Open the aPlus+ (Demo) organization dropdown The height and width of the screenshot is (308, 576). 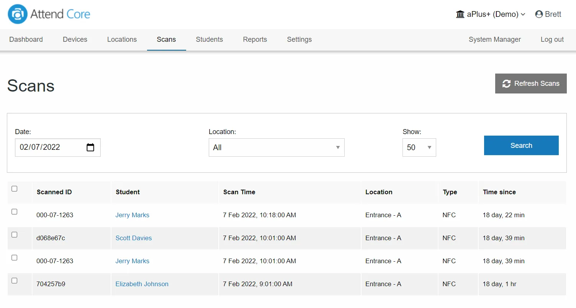[x=491, y=14]
